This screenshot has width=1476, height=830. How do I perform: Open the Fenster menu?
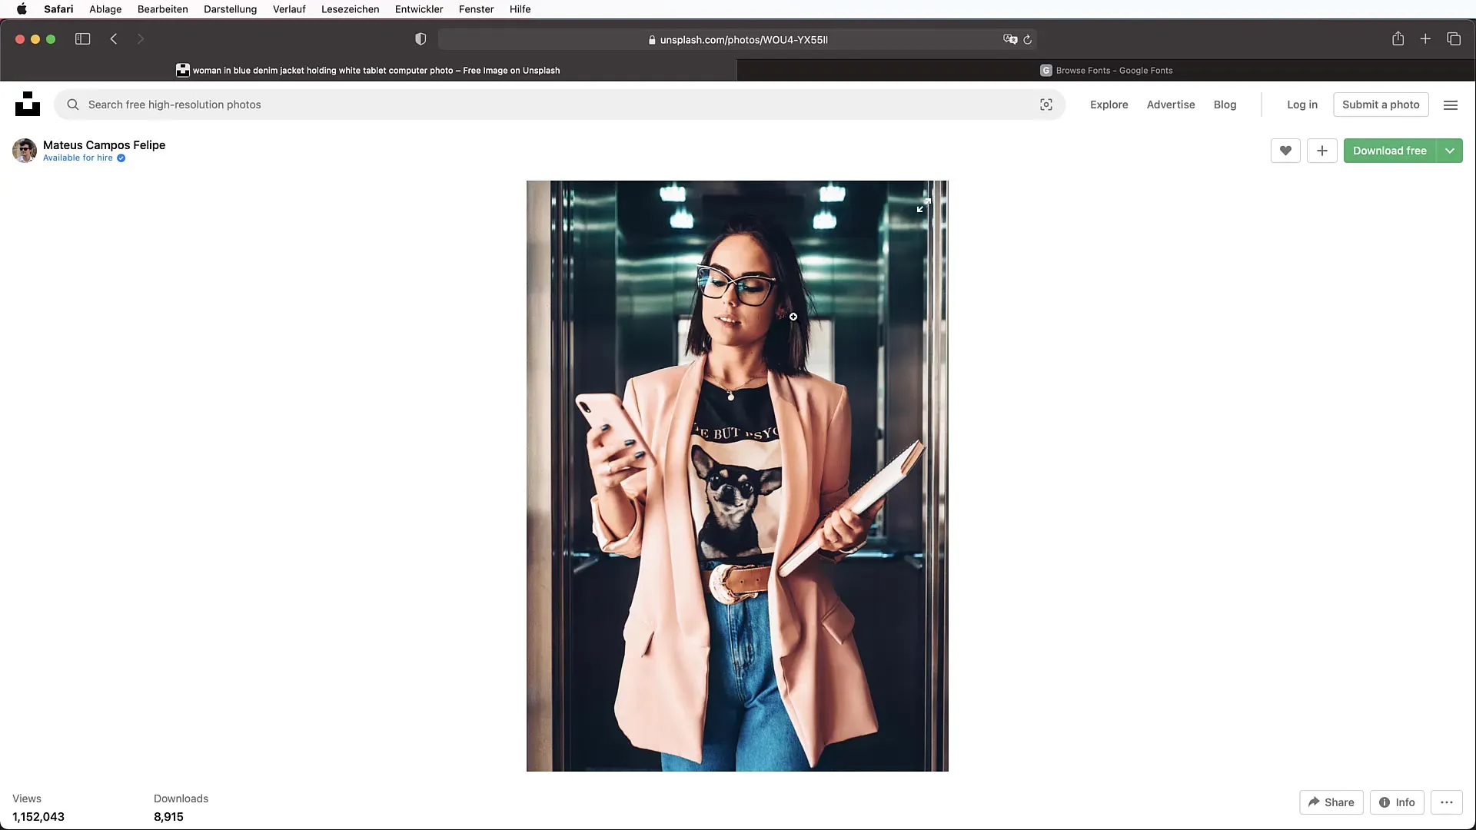(x=476, y=9)
